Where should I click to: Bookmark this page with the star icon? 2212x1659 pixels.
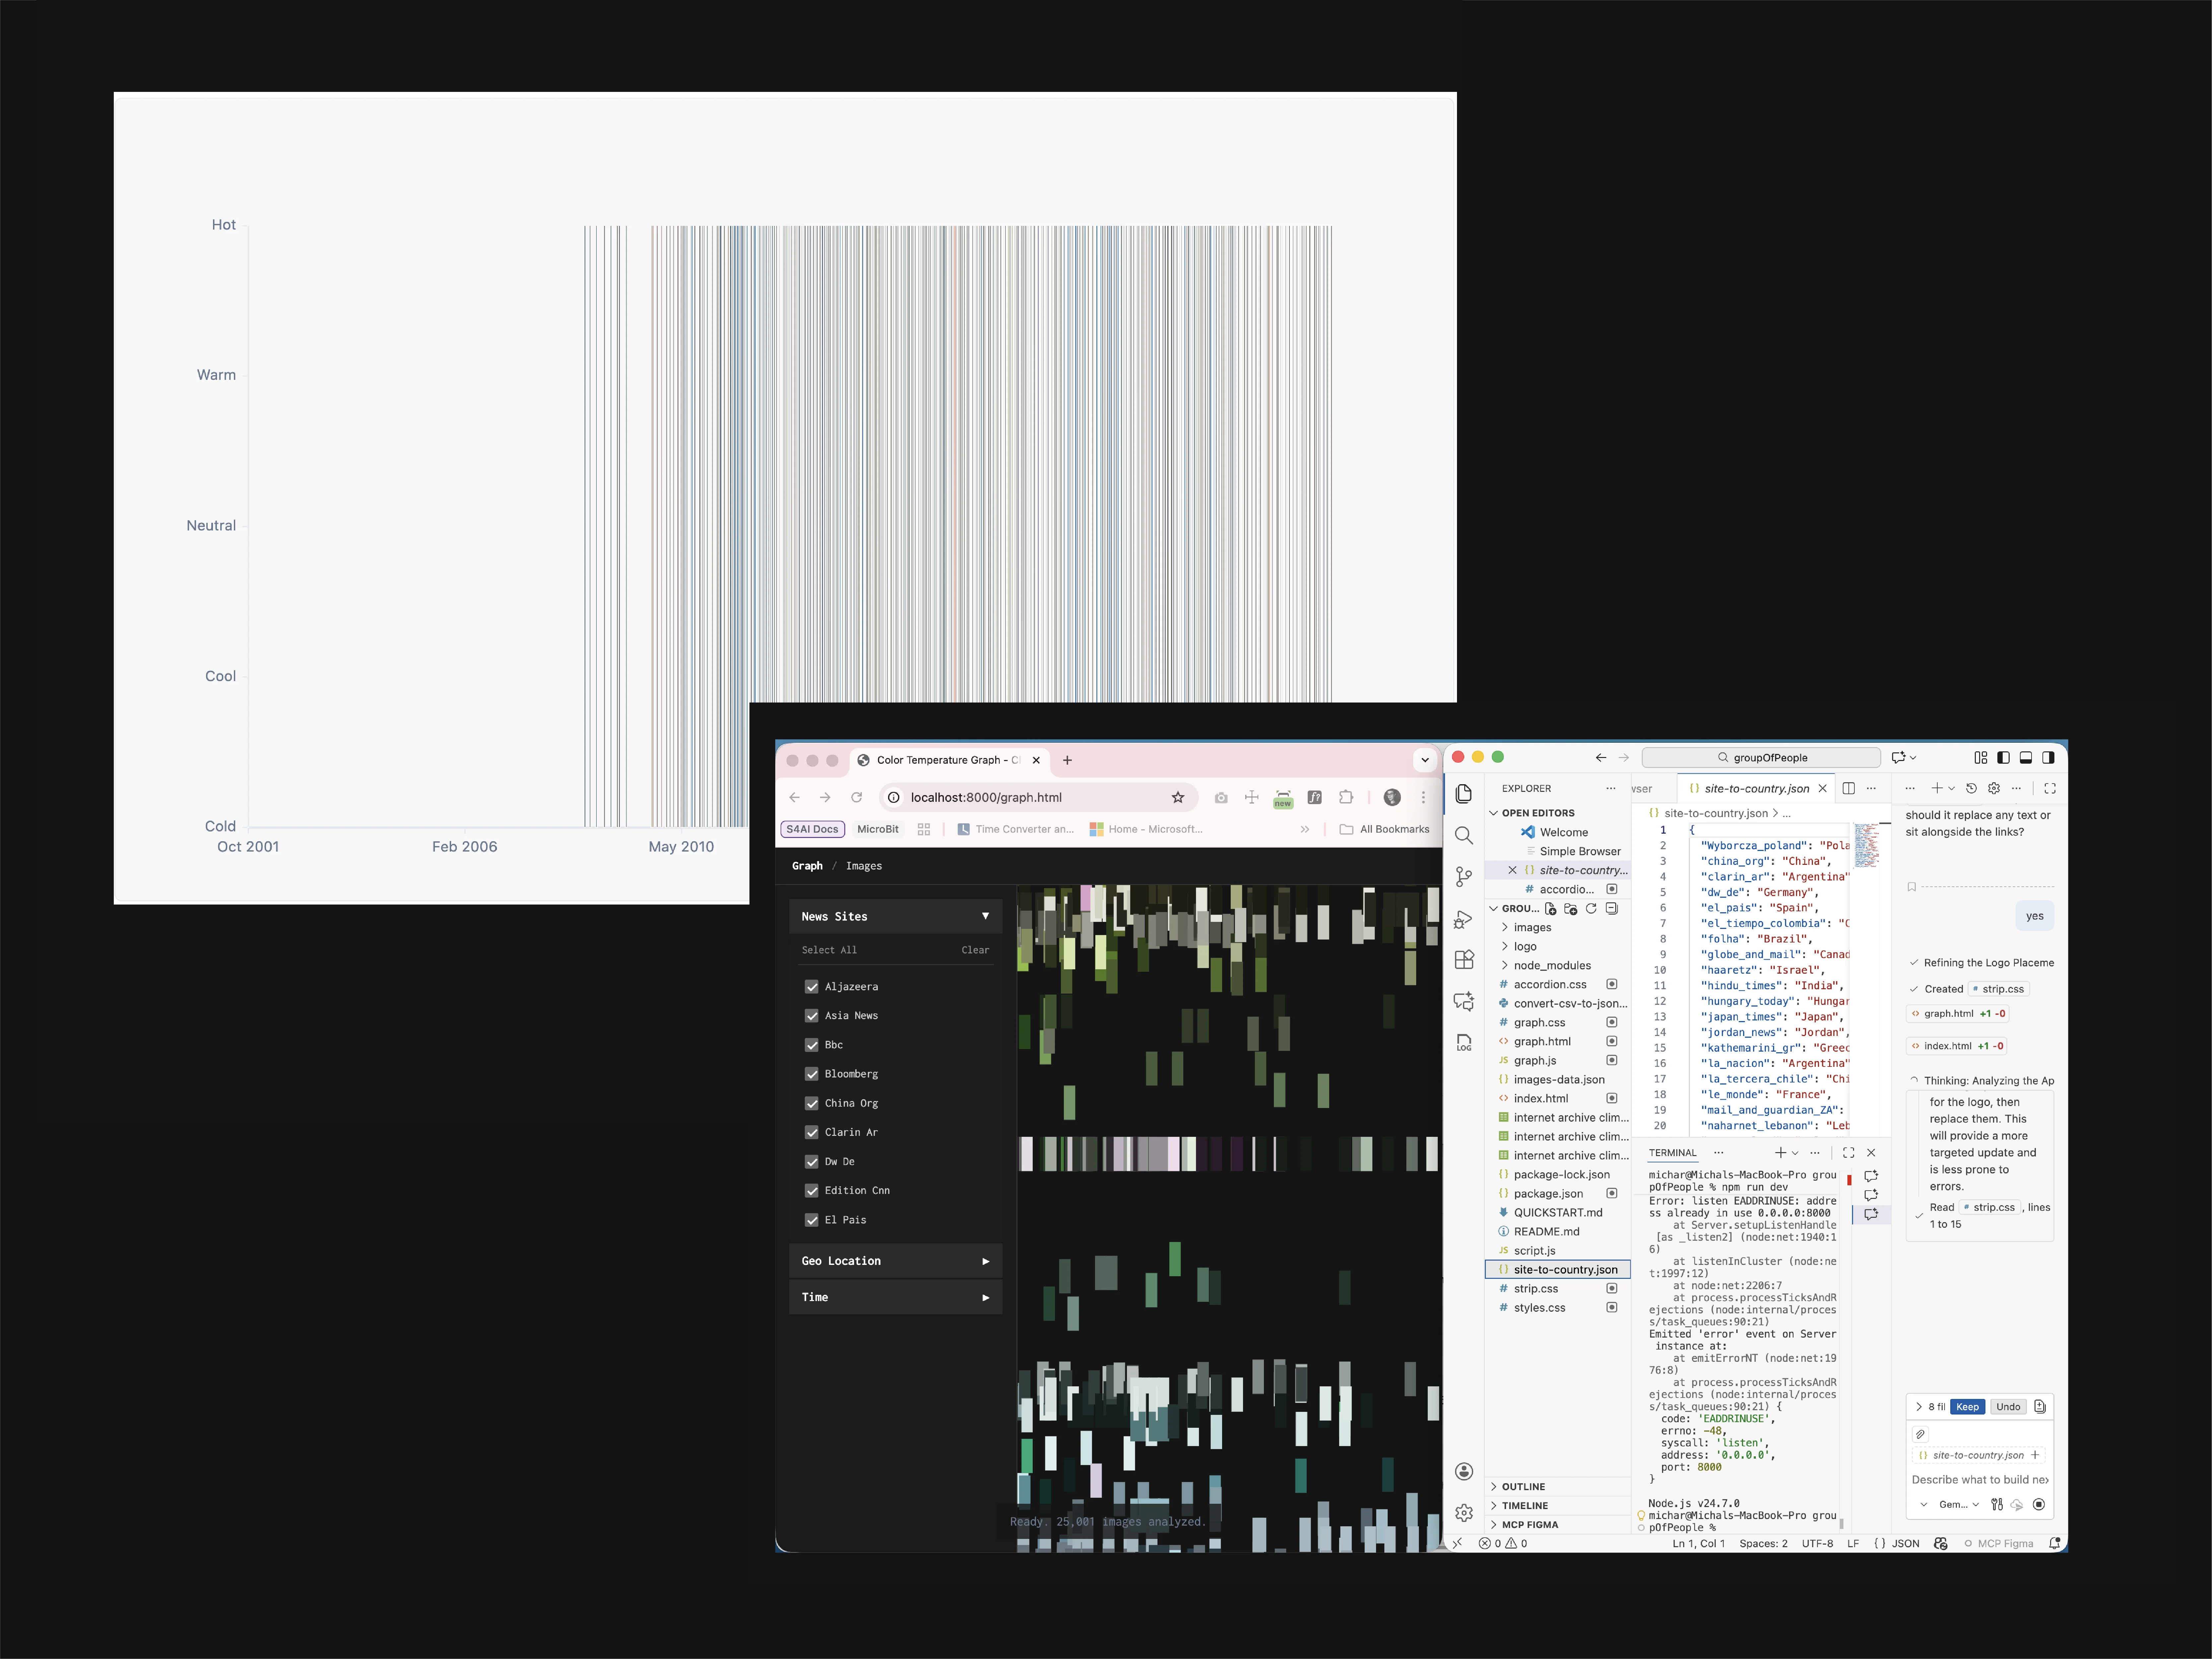[1178, 797]
